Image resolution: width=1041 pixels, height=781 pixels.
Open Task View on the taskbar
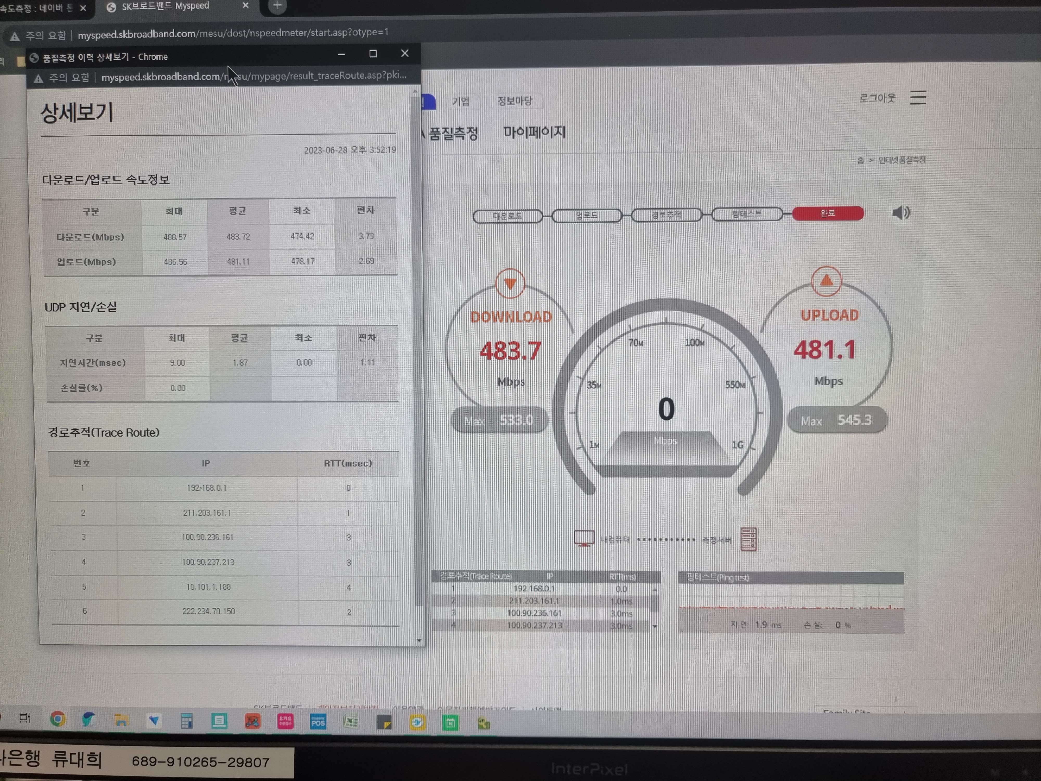pos(24,718)
